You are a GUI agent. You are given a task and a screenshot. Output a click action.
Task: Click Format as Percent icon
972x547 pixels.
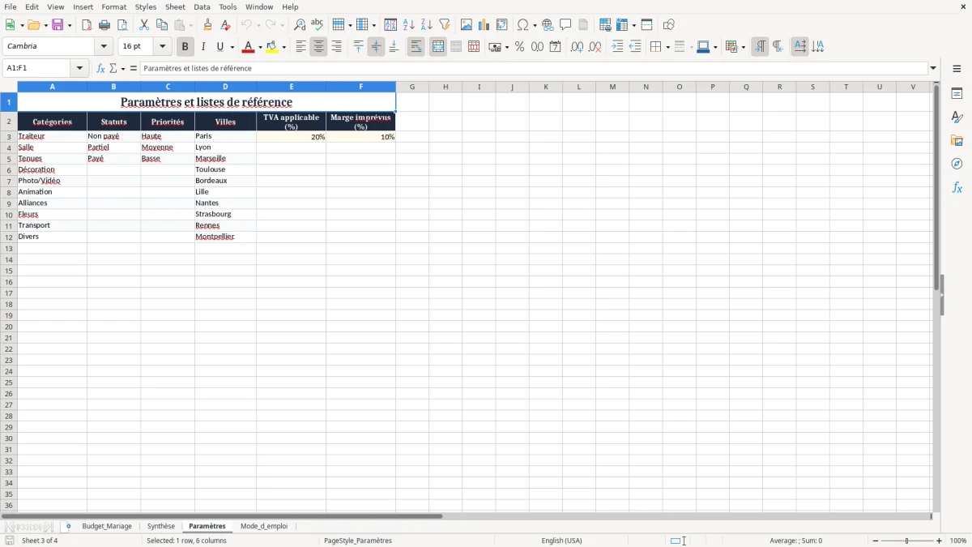(x=519, y=47)
